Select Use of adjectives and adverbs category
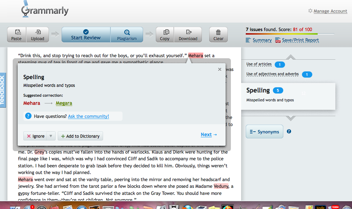 point(273,74)
